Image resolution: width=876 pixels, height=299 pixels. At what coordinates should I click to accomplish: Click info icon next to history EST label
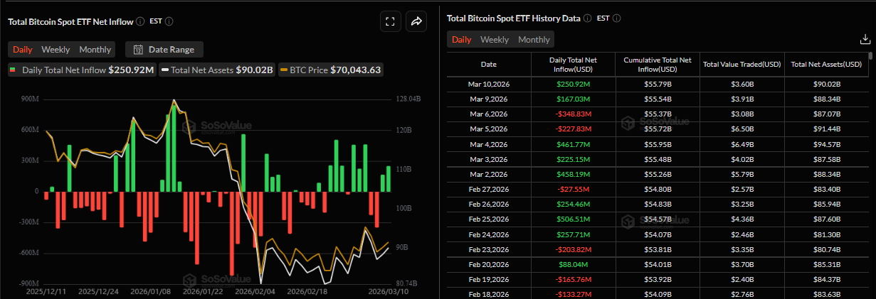616,18
